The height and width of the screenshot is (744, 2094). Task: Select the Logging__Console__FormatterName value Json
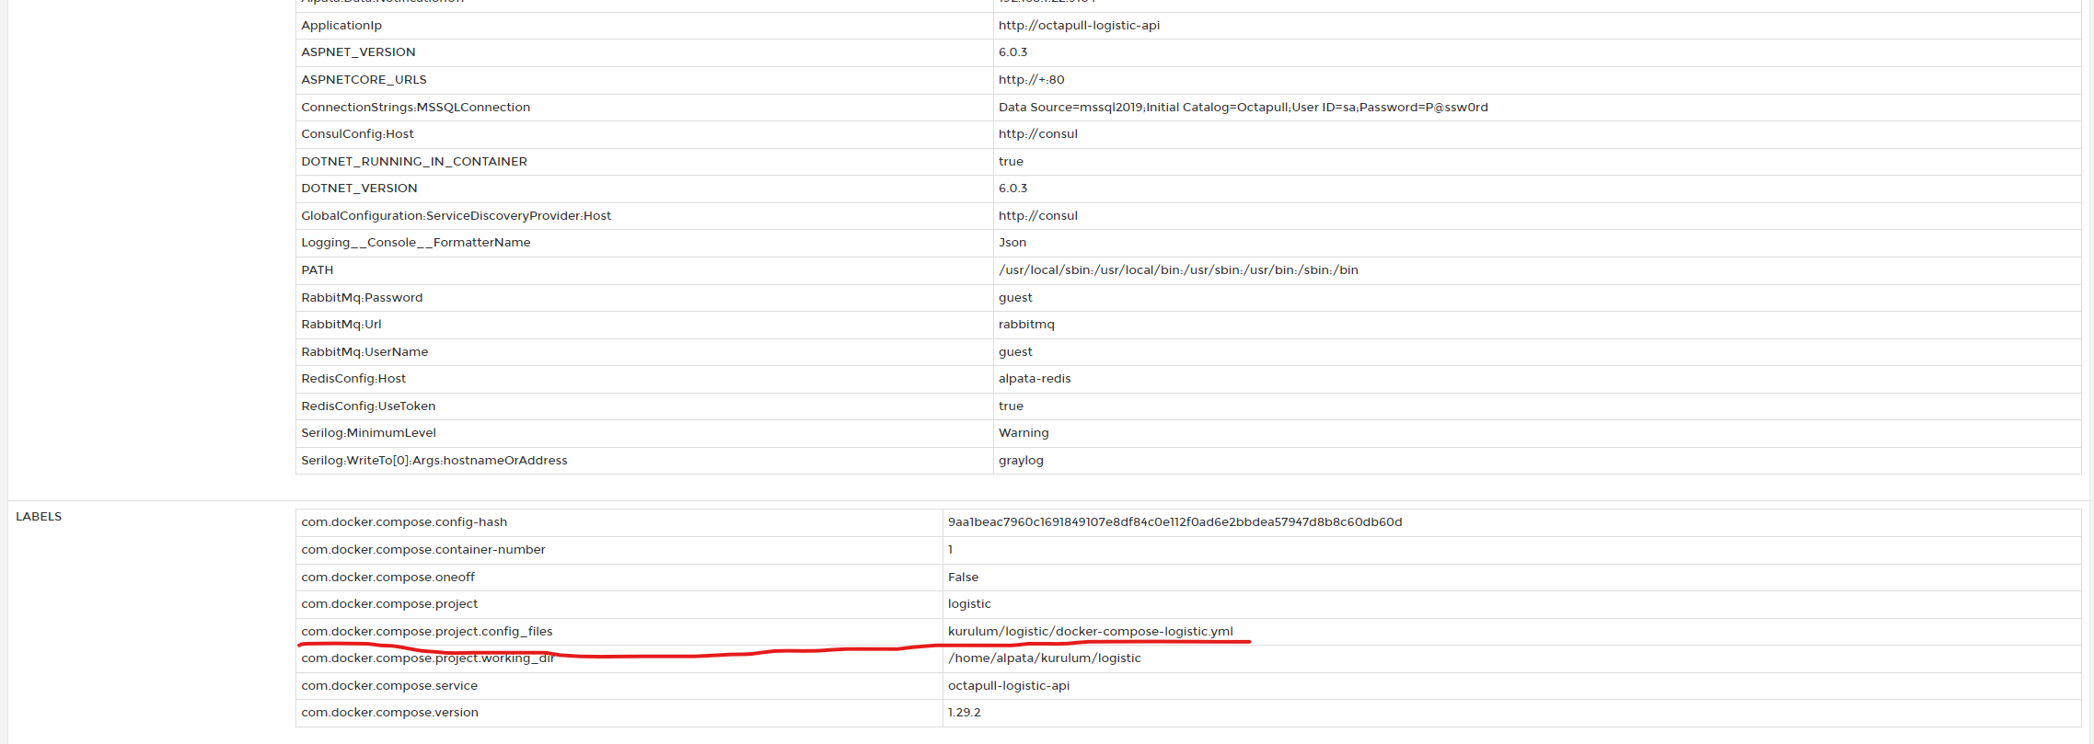tap(1012, 243)
